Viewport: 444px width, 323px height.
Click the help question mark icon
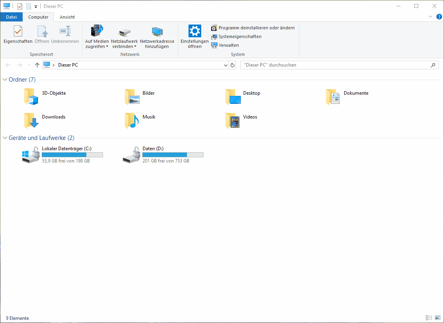439,17
